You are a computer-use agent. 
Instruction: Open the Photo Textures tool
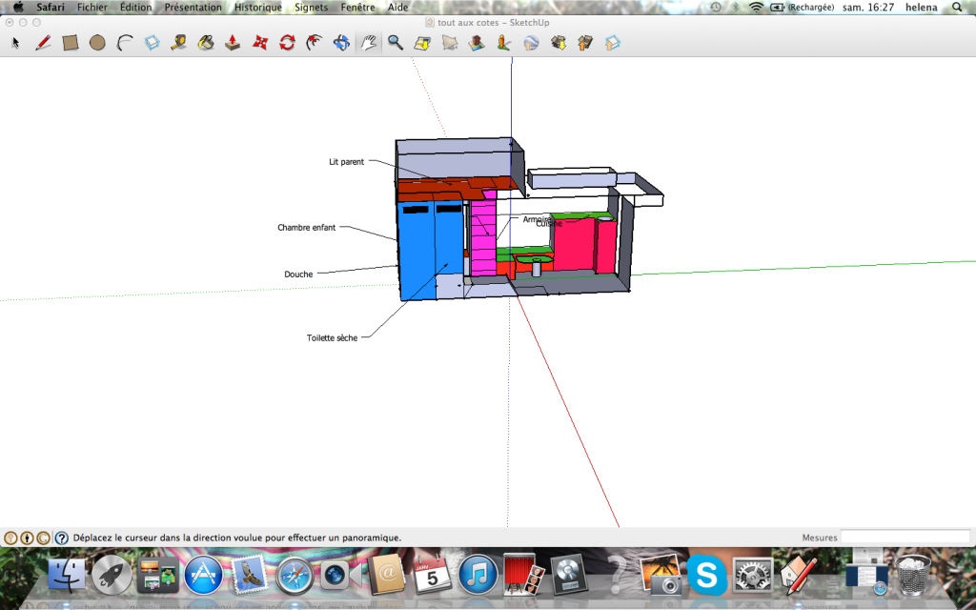[503, 43]
